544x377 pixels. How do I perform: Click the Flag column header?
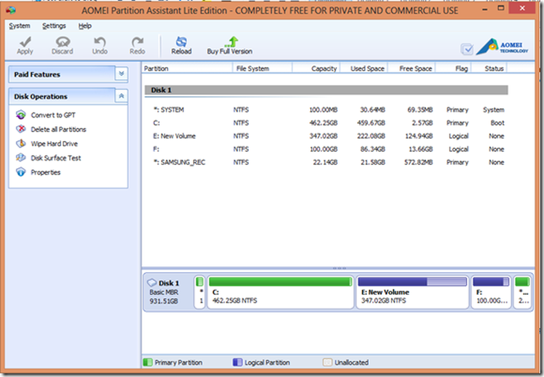pos(454,68)
